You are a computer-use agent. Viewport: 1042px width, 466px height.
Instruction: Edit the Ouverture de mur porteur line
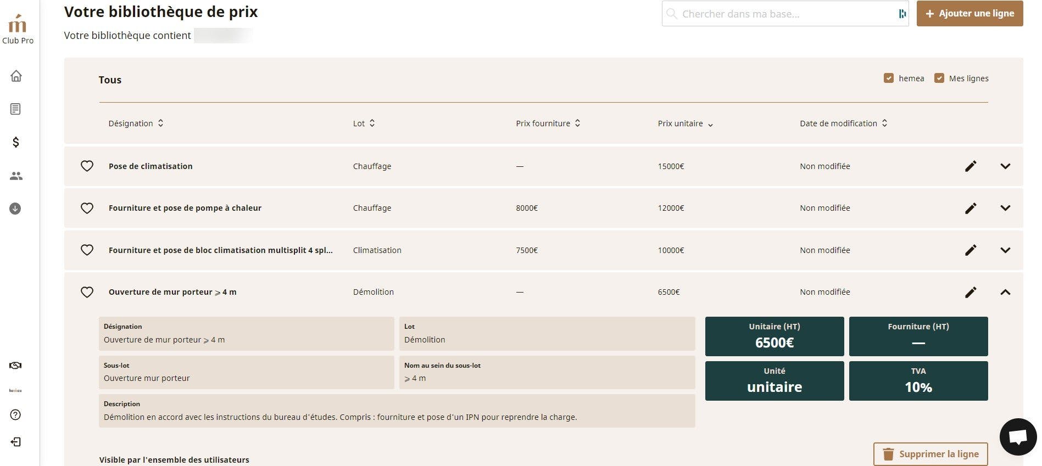click(971, 292)
